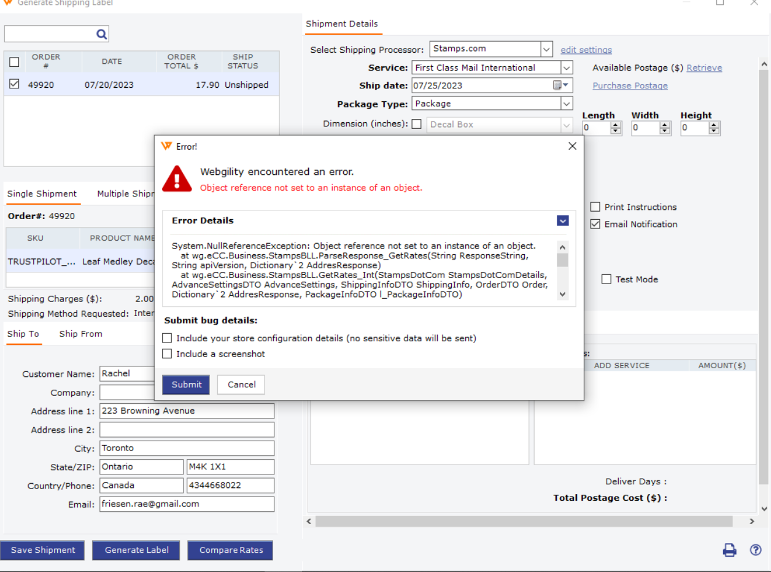Close the Error dialog with X
771x572 pixels.
pyautogui.click(x=572, y=146)
